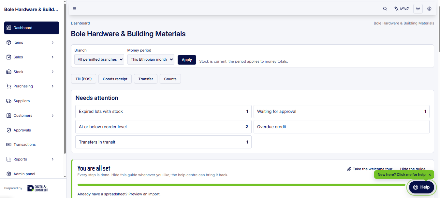Click the Suppliers truck icon
This screenshot has width=440, height=198.
point(9,101)
